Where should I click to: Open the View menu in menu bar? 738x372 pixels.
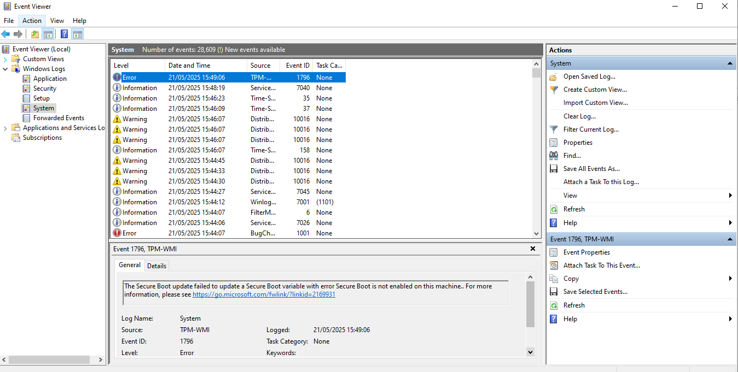tap(57, 21)
